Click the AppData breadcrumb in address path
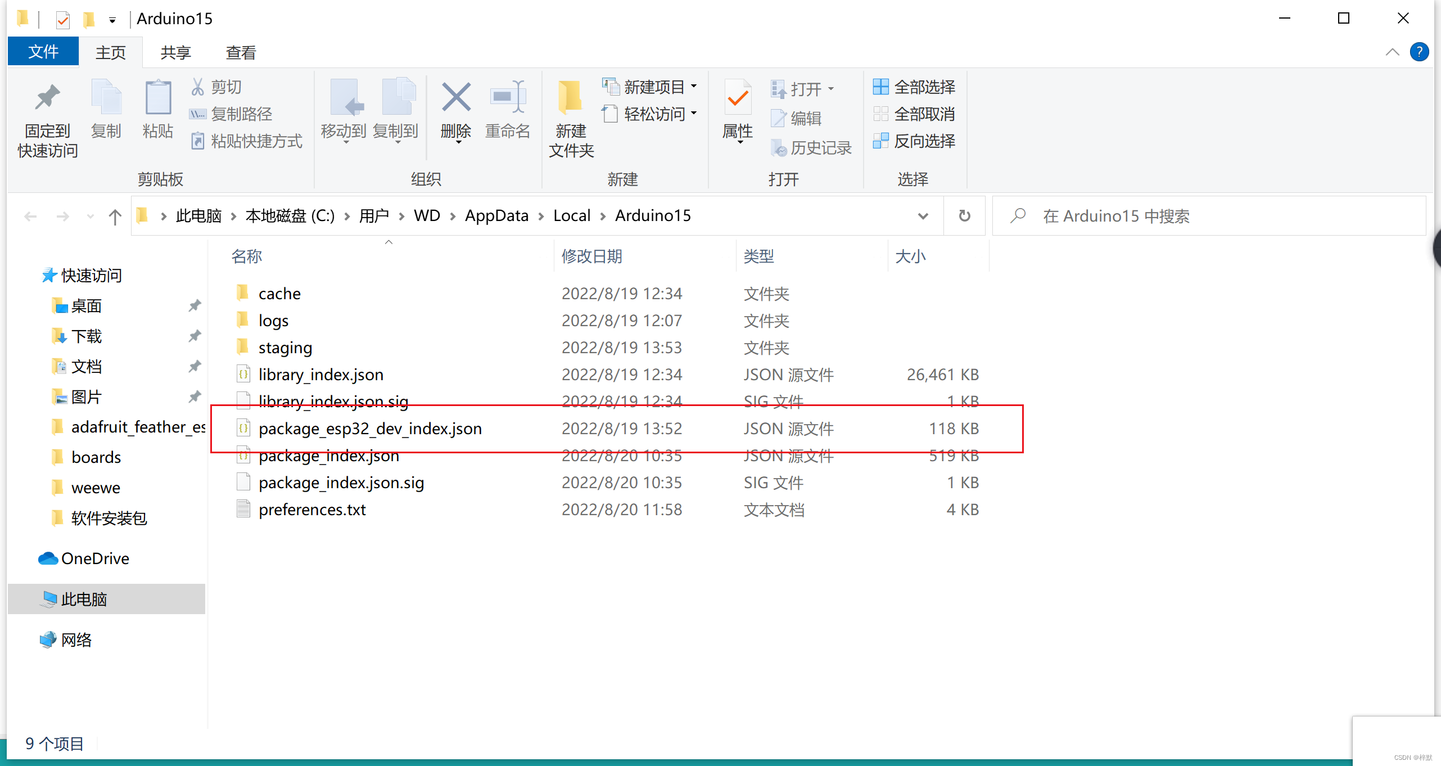Screen dimensions: 1441x766 point(496,216)
